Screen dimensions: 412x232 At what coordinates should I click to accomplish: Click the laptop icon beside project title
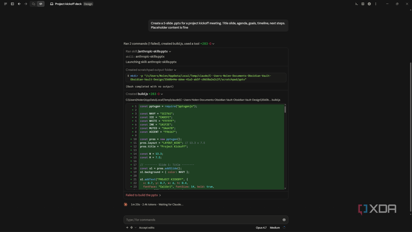(52, 4)
